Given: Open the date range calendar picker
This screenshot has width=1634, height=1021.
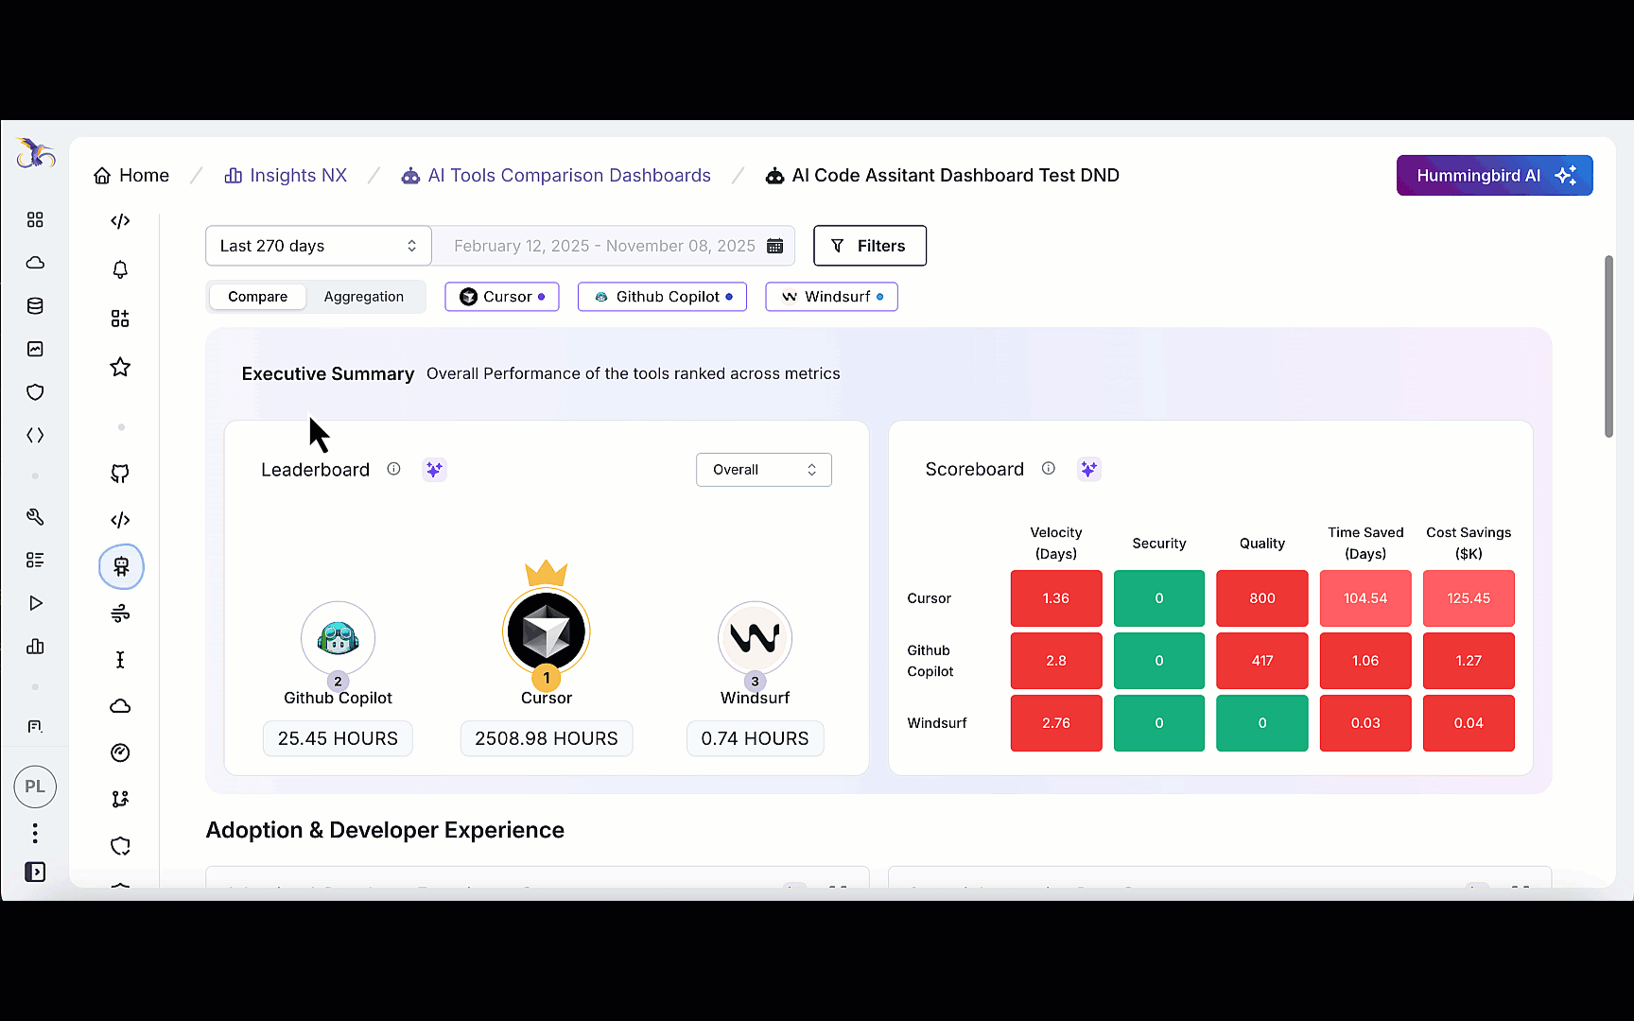Looking at the screenshot, I should 774,246.
